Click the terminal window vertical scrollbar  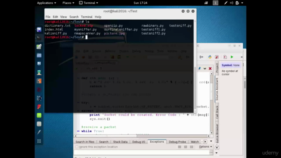[195, 66]
